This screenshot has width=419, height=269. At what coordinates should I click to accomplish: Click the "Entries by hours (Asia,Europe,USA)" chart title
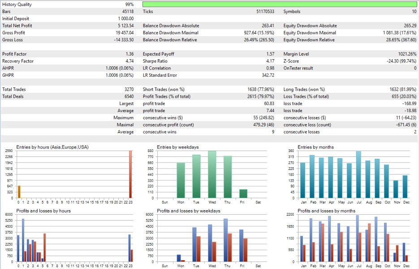52,147
